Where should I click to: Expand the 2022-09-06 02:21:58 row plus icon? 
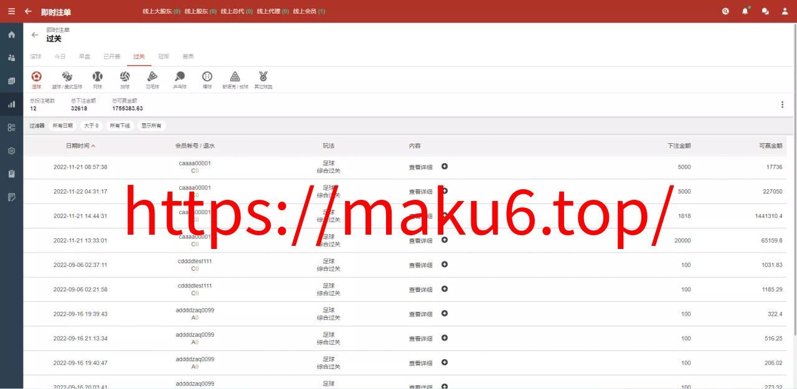[445, 289]
